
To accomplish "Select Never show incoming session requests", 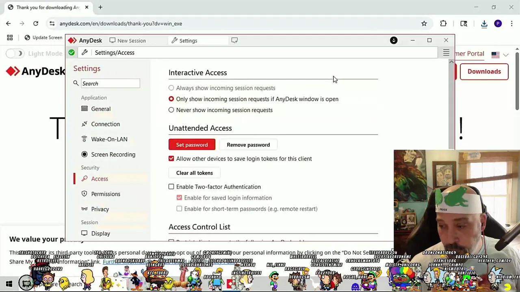I will tap(171, 110).
